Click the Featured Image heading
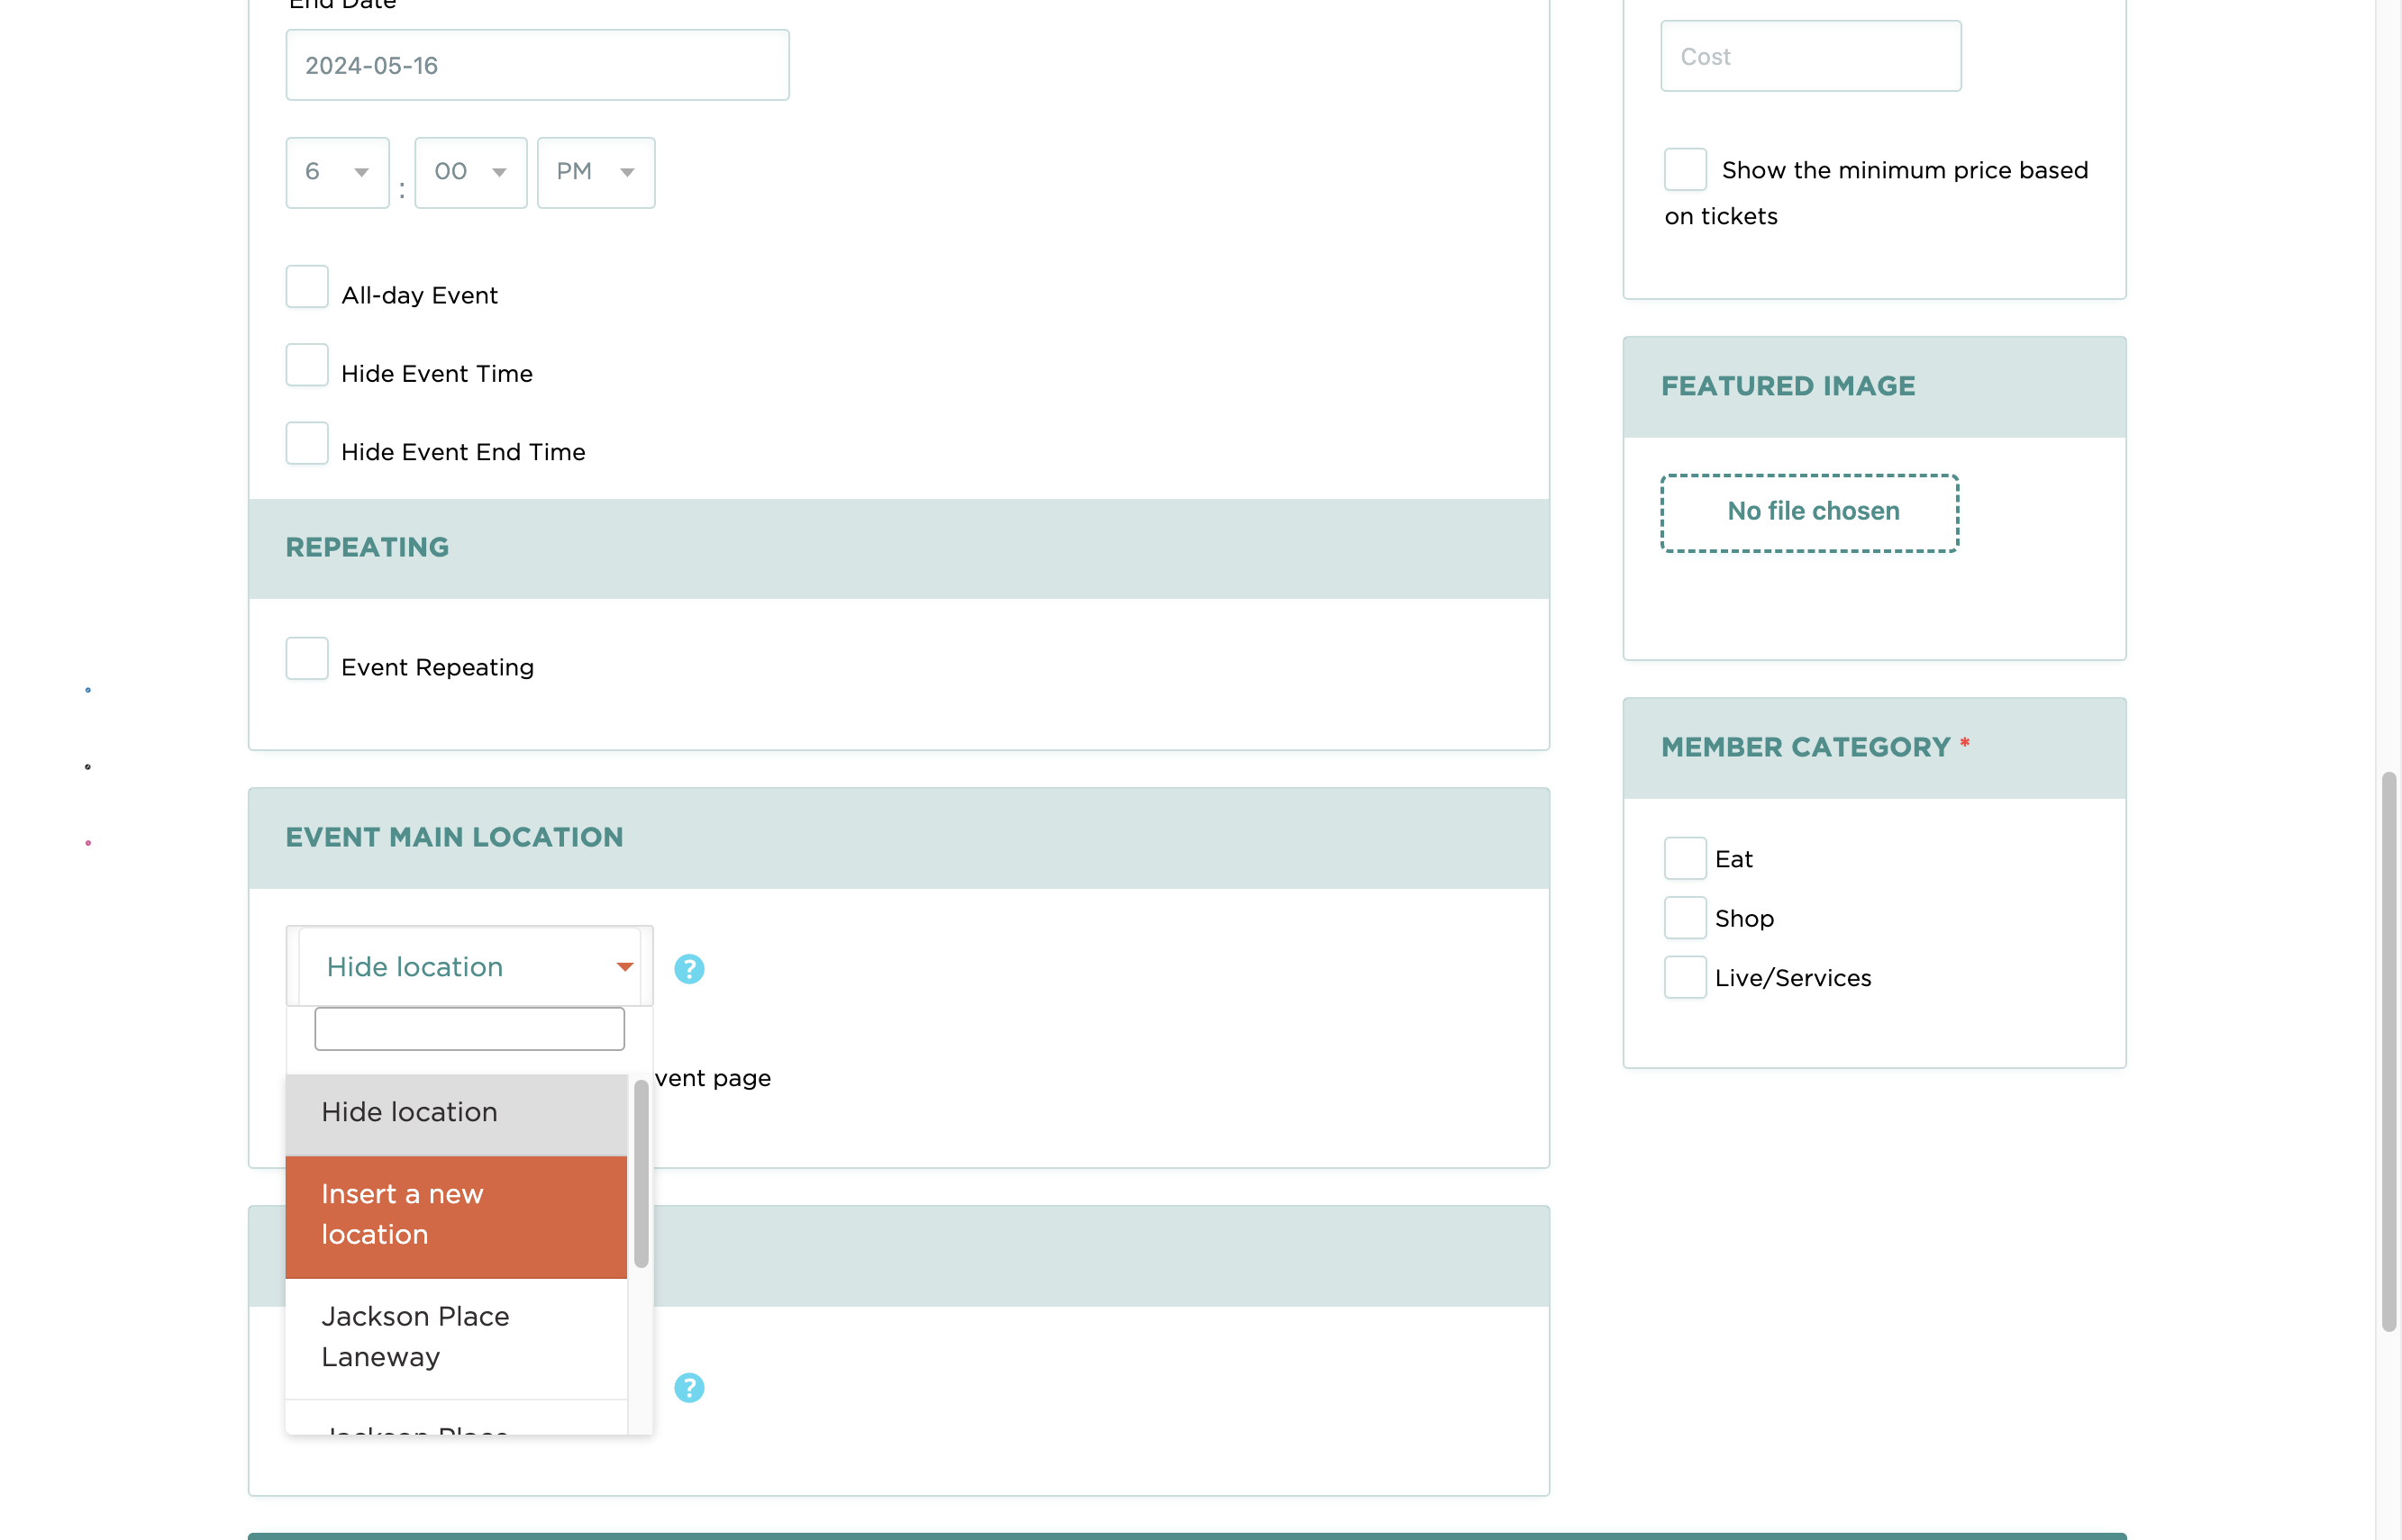This screenshot has width=2402, height=1540. (1788, 386)
